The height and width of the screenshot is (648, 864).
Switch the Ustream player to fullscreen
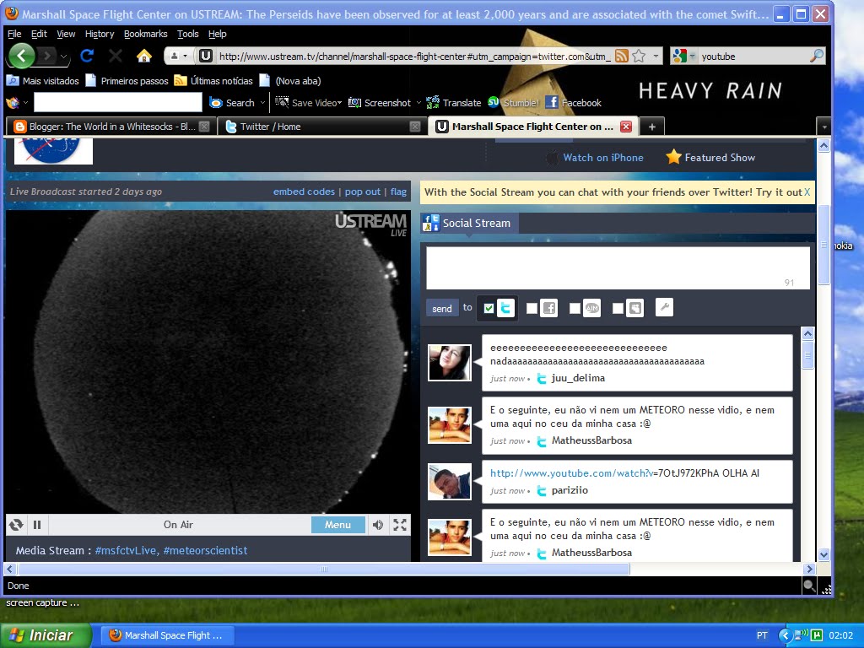pyautogui.click(x=400, y=525)
